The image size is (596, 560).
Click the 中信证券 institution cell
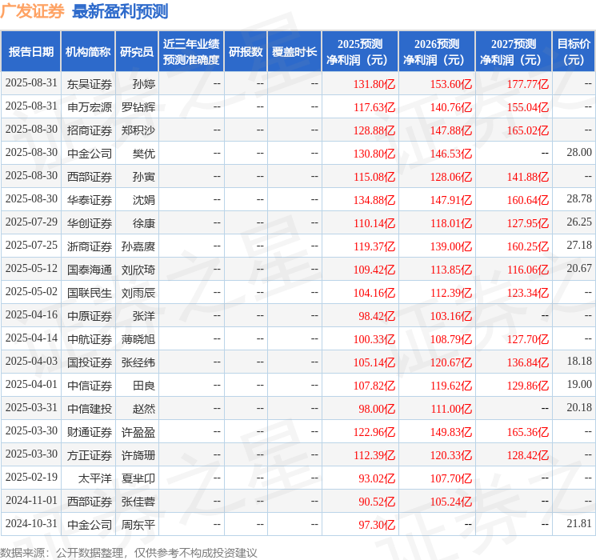tap(90, 386)
